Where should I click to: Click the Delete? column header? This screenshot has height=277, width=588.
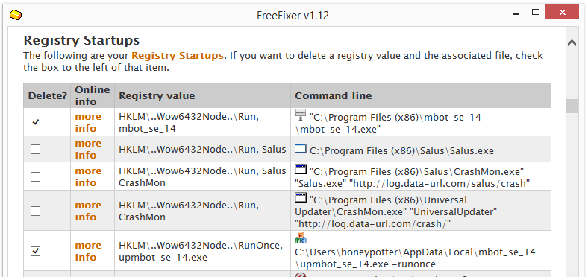tap(47, 96)
